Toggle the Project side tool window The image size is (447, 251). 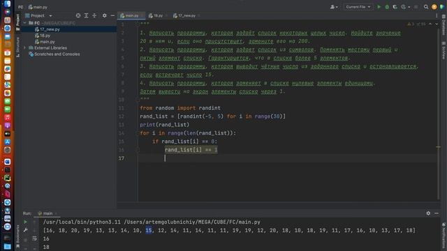tap(17, 22)
